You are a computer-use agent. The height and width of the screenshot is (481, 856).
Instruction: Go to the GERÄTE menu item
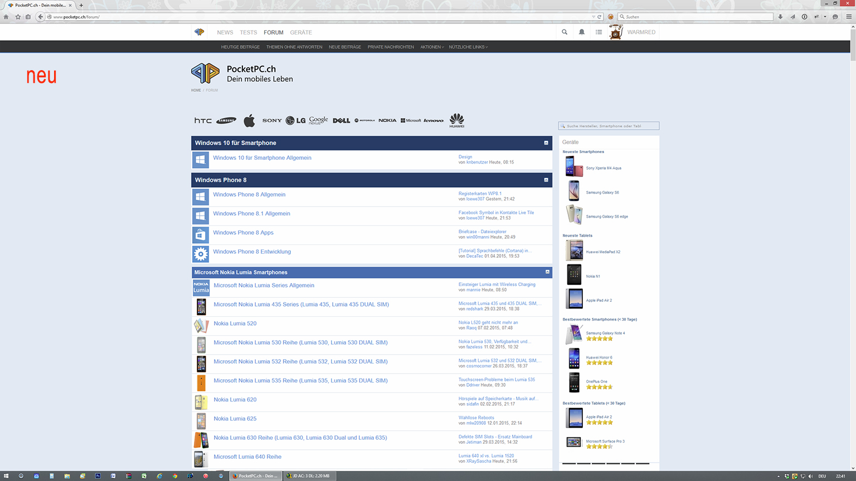301,32
